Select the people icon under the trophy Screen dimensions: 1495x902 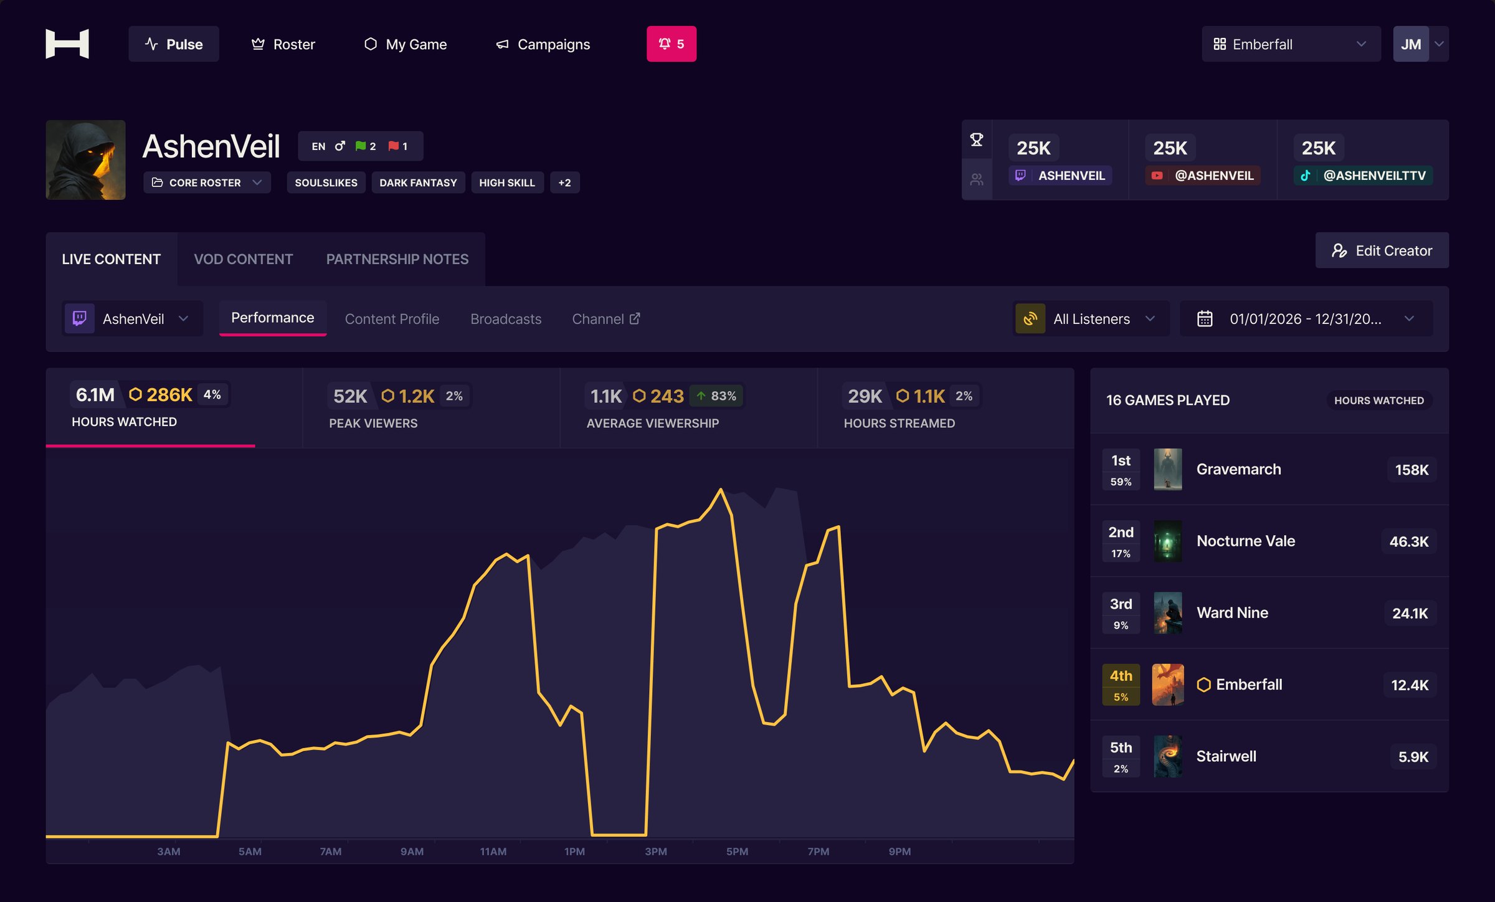click(x=977, y=179)
